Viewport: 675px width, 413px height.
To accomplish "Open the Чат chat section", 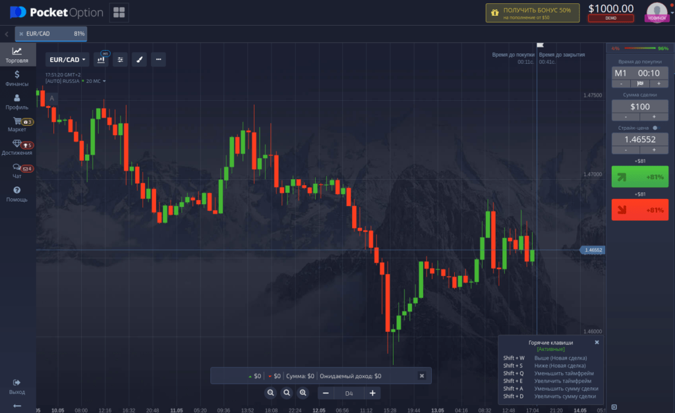I will point(17,171).
